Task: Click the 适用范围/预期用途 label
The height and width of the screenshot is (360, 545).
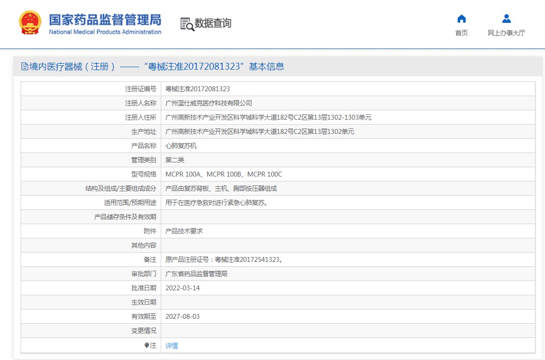Action: (130, 203)
